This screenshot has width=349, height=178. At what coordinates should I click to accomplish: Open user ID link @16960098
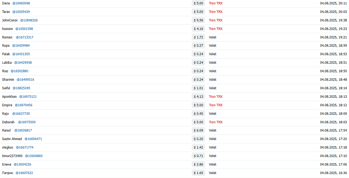(x=21, y=3)
